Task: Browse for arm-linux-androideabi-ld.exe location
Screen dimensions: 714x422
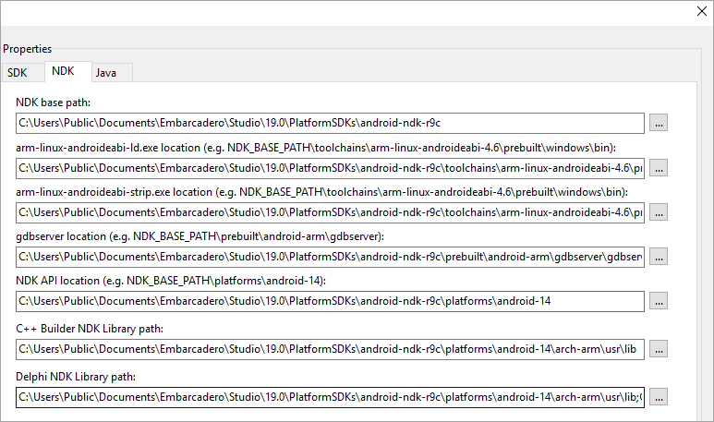Action: coord(658,168)
